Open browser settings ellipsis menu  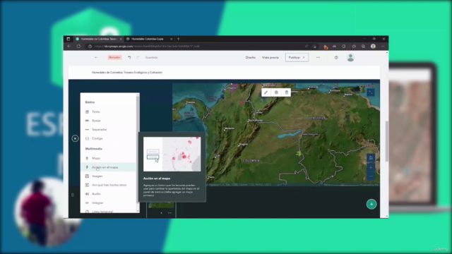(383, 47)
